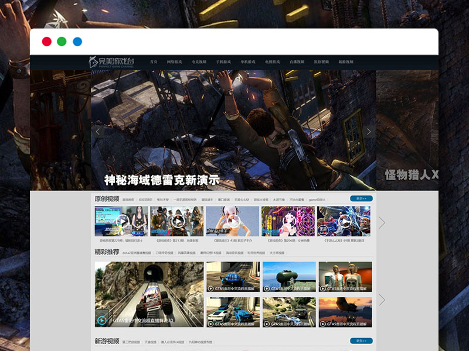Advance the banner with the right arrow
Screen dimensions: 469x351
point(369,132)
